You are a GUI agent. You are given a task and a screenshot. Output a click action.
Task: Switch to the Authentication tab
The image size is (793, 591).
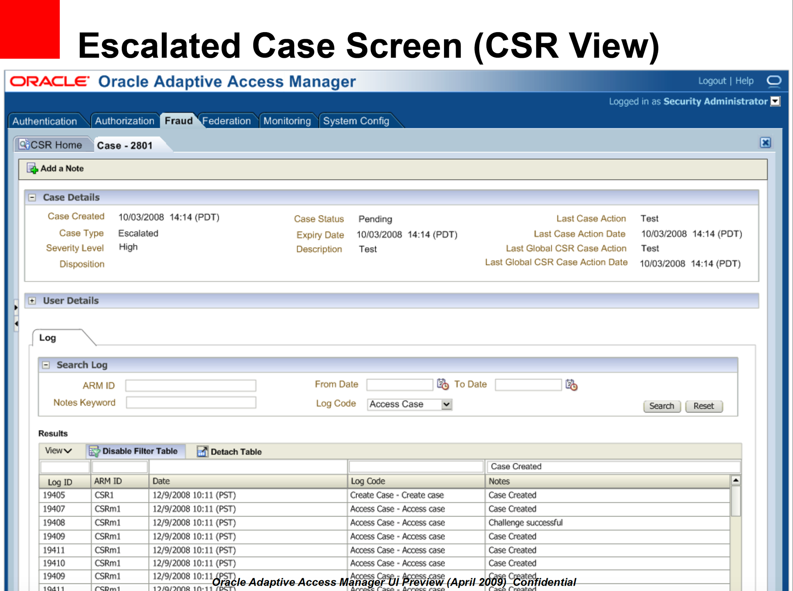pos(45,121)
